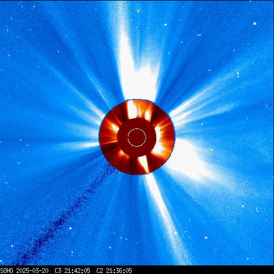274x274 pixels.
Task: Select the dark red occulter disk
Action: [137, 138]
